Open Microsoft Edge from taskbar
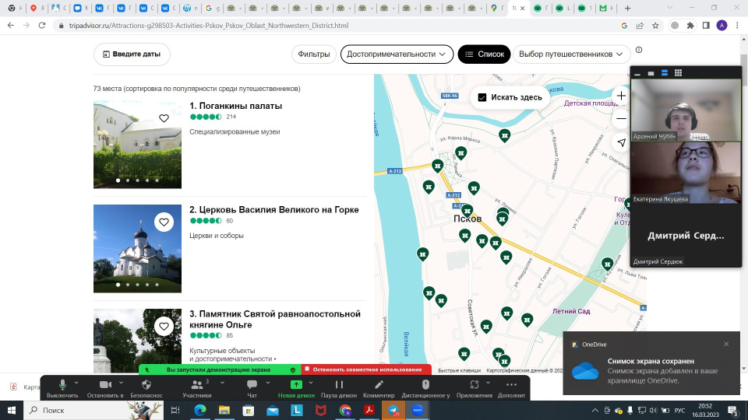748x420 pixels. [200, 410]
